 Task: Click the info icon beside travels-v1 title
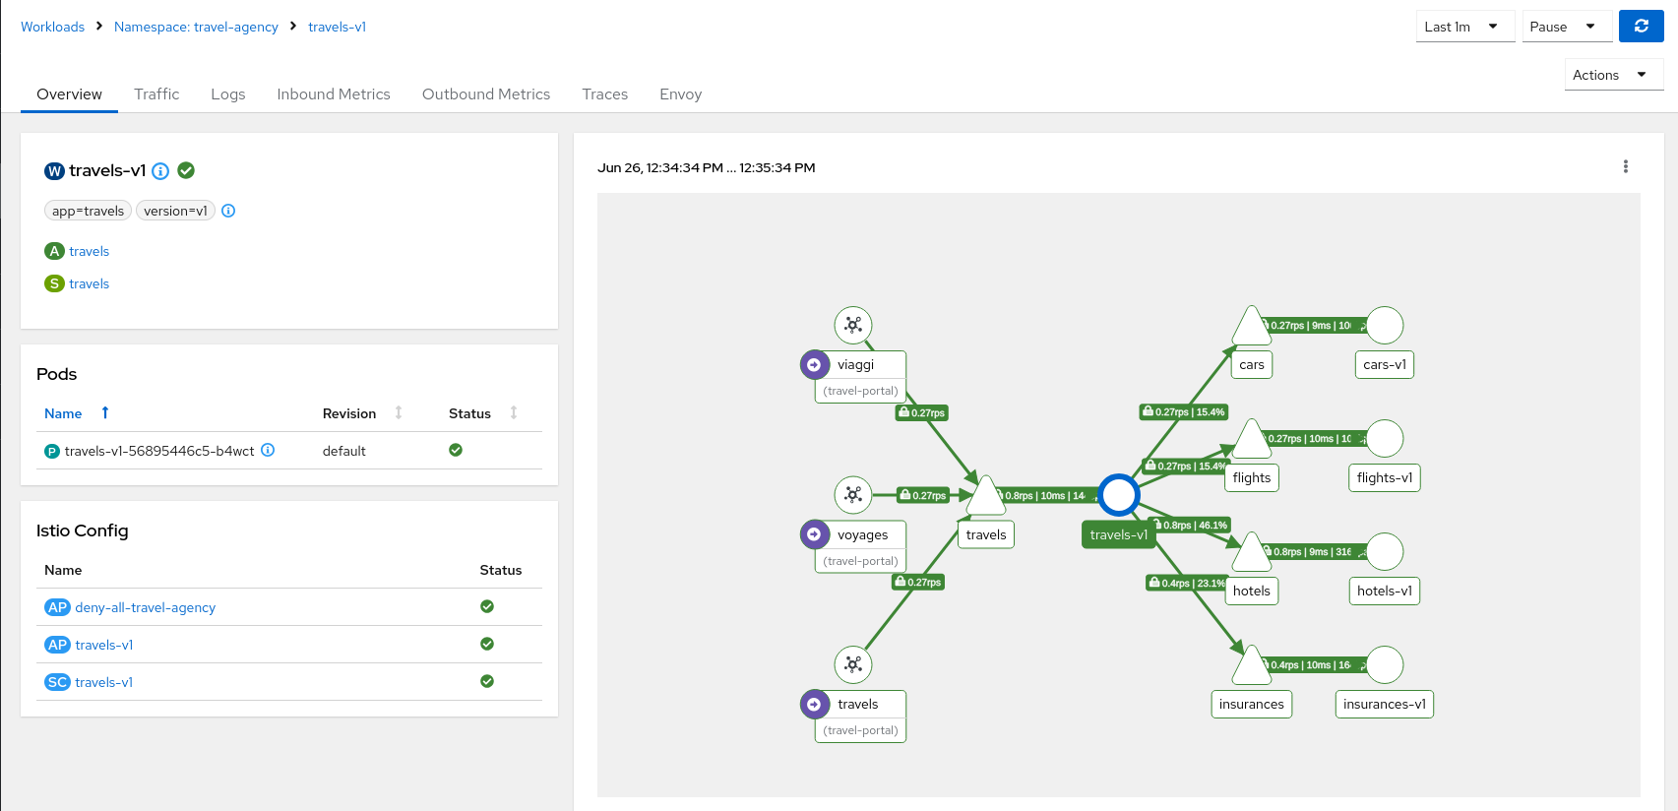[x=160, y=171]
